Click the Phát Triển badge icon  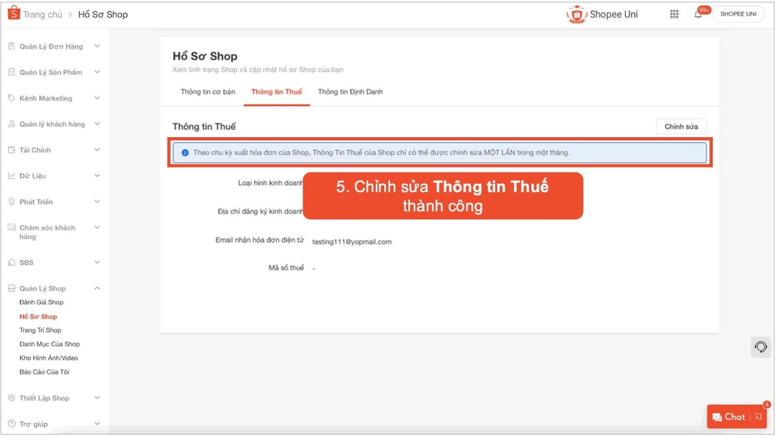(12, 202)
